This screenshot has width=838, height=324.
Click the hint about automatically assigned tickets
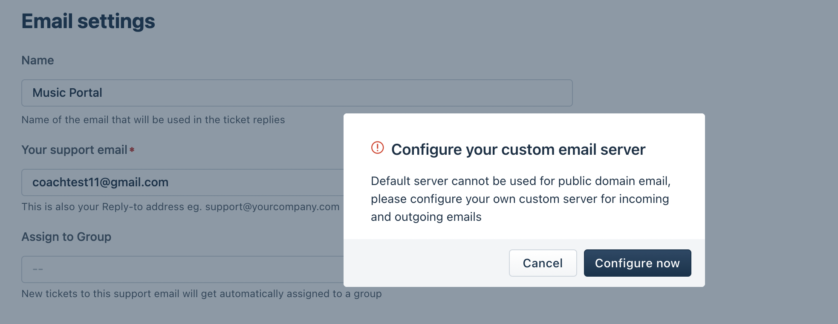click(201, 294)
